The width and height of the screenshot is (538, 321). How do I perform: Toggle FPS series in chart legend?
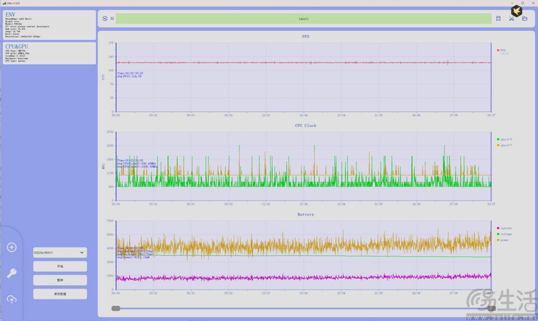(502, 50)
